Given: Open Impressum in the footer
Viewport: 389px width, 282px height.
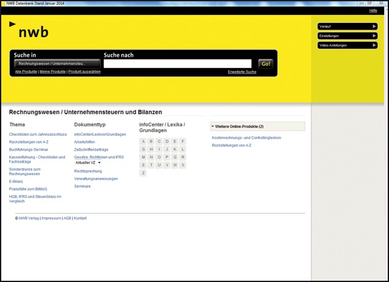Looking at the screenshot, I should pos(51,218).
